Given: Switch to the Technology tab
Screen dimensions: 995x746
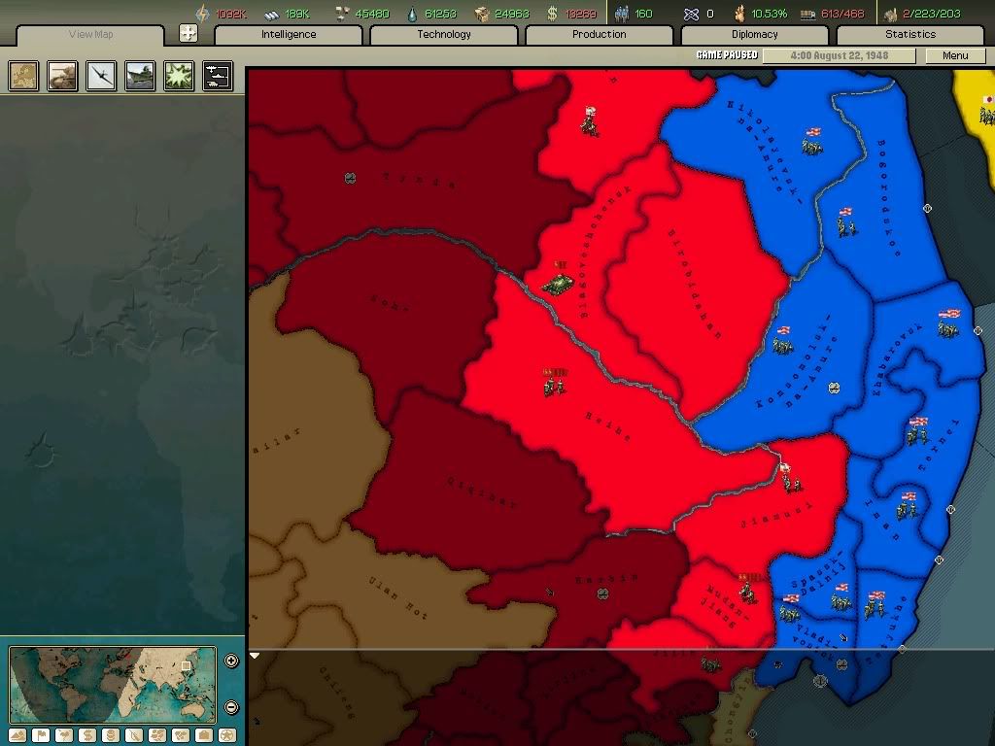Looking at the screenshot, I should tap(443, 34).
